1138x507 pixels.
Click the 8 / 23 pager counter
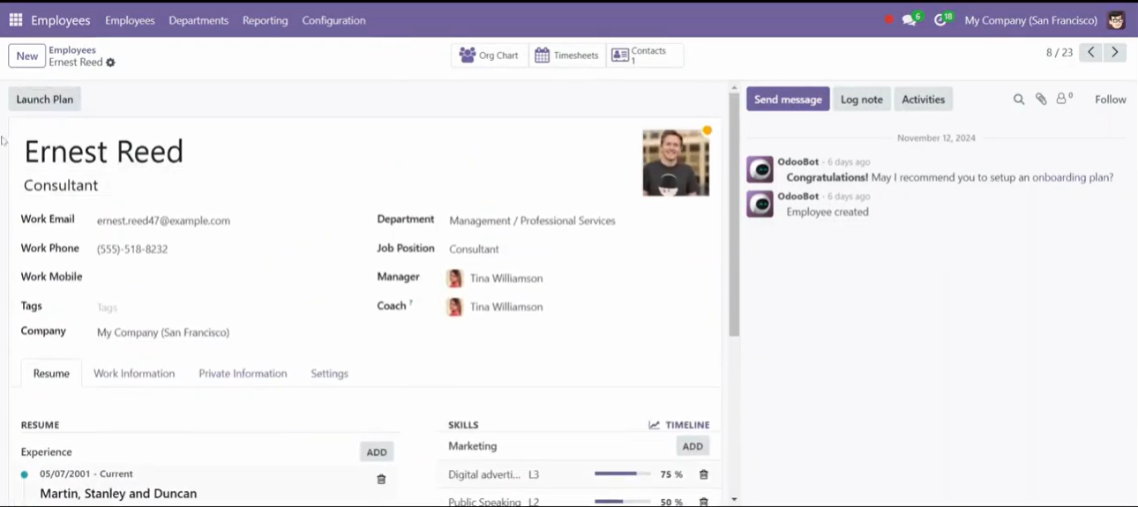click(1059, 53)
